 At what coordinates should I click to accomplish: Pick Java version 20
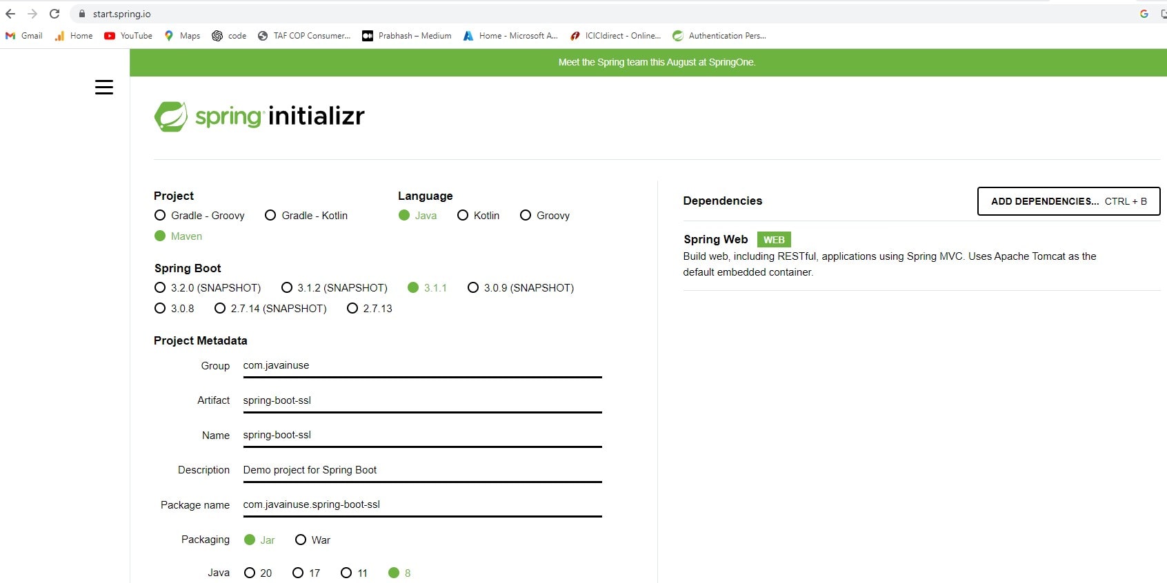tap(258, 573)
